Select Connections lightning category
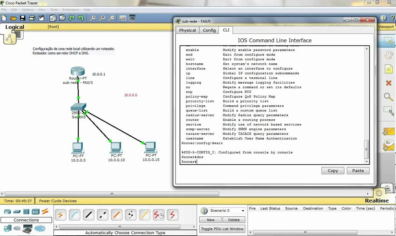This screenshot has height=236, width=396. point(45,211)
